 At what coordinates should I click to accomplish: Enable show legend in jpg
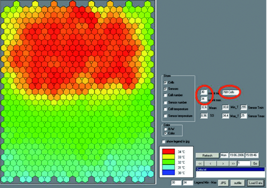164,141
